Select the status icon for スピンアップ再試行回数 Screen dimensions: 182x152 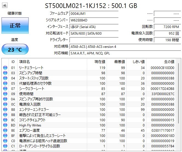point(5,99)
